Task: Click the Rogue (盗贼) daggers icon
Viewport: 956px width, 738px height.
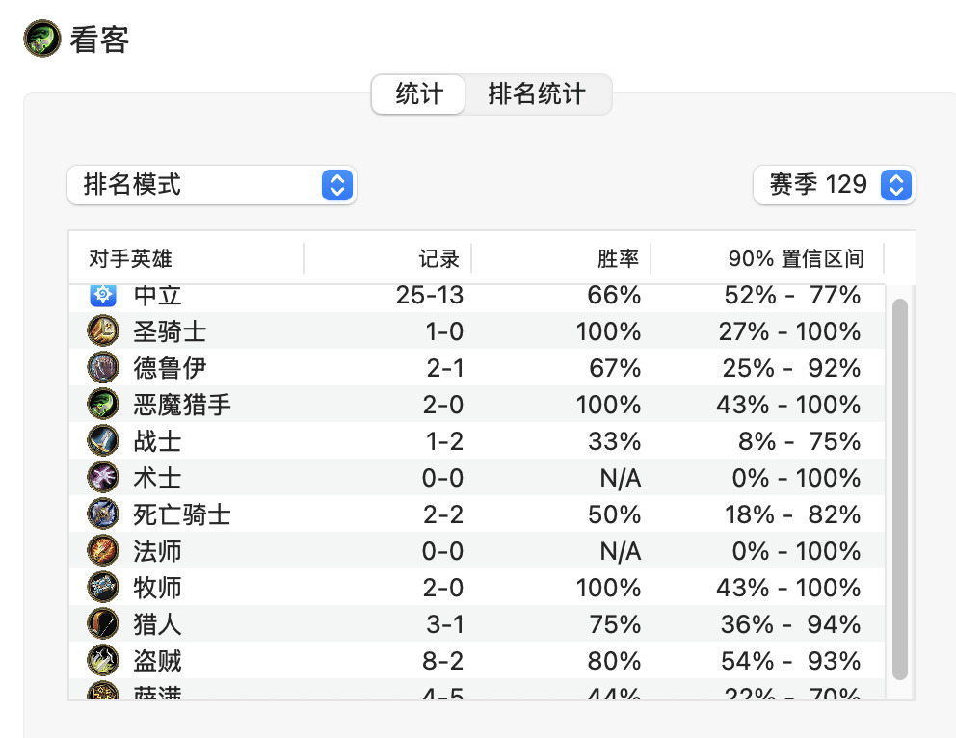Action: (x=103, y=660)
